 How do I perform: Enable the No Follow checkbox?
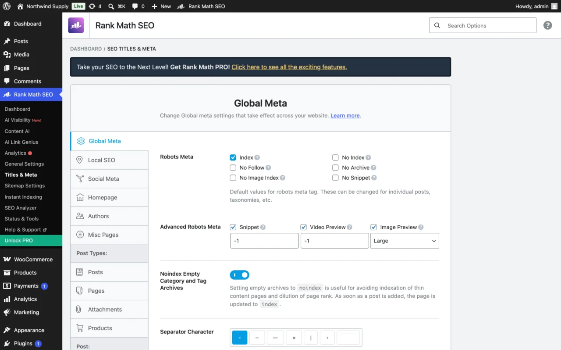(x=233, y=168)
